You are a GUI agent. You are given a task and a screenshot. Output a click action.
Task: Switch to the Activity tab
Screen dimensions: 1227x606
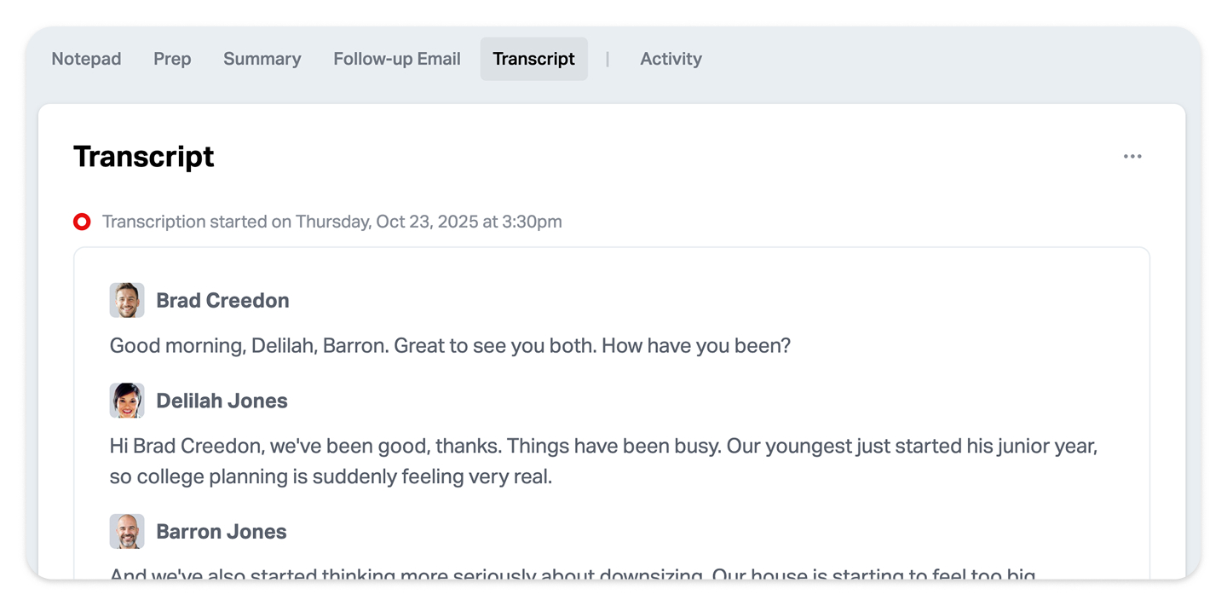pyautogui.click(x=671, y=59)
